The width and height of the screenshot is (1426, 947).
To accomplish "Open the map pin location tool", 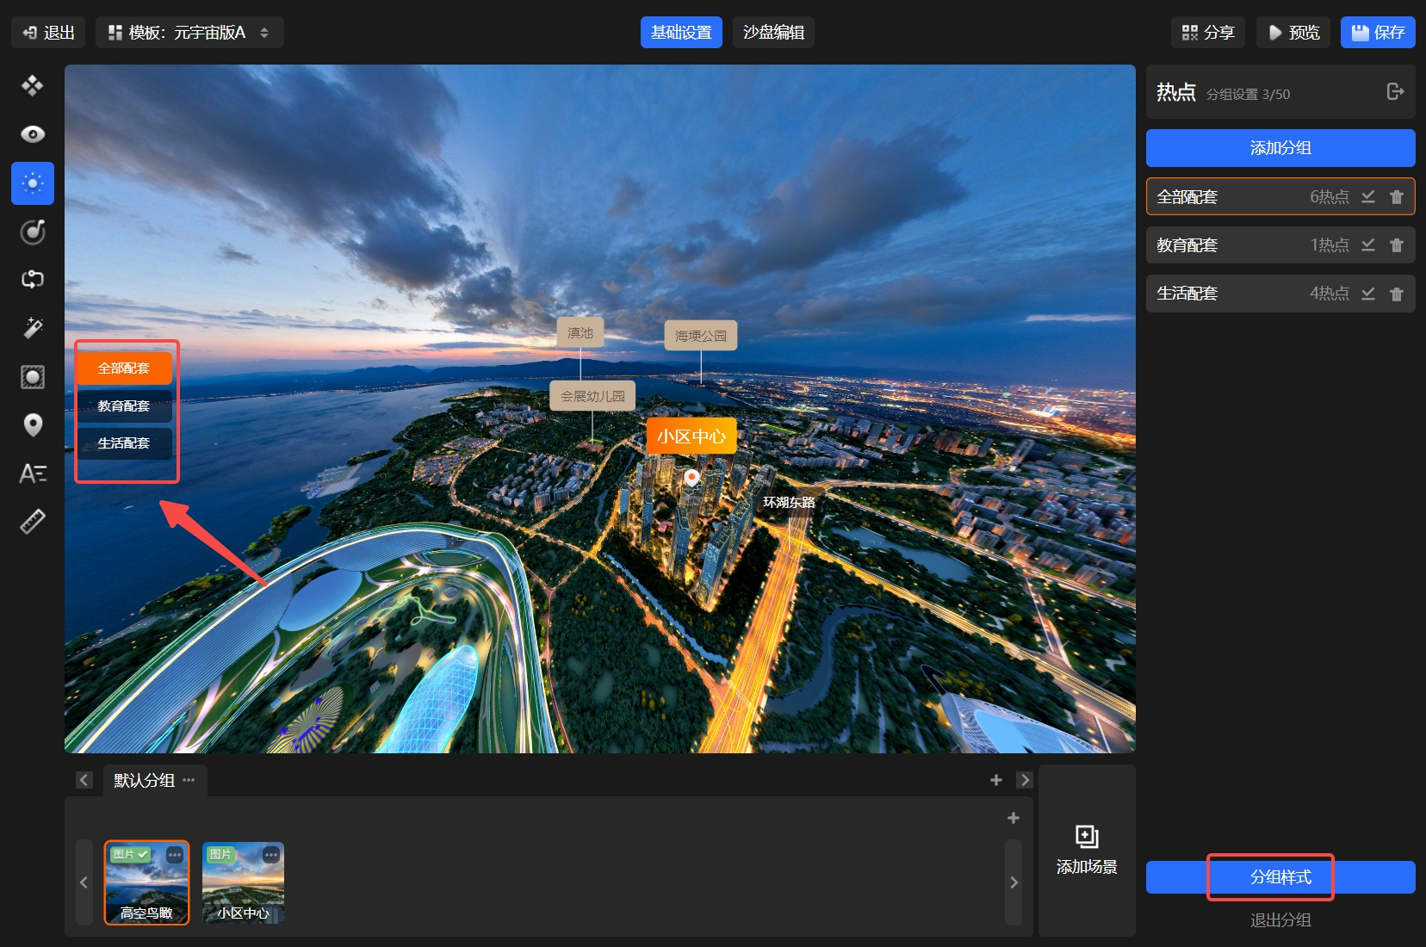I will (33, 425).
